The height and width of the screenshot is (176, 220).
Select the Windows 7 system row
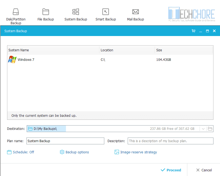[x=110, y=59]
